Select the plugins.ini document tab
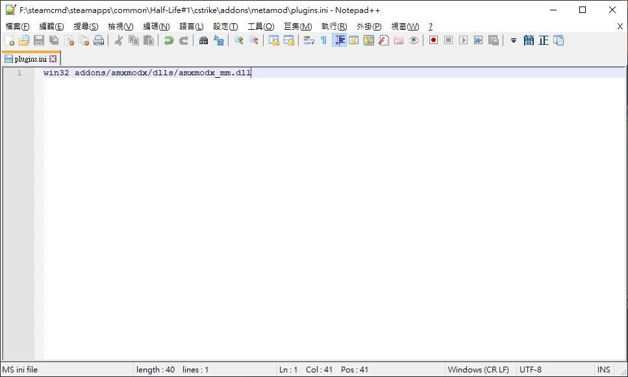The width and height of the screenshot is (628, 377). click(x=30, y=59)
